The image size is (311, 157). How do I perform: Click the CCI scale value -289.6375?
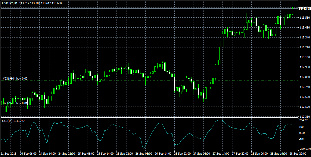tap(304, 149)
